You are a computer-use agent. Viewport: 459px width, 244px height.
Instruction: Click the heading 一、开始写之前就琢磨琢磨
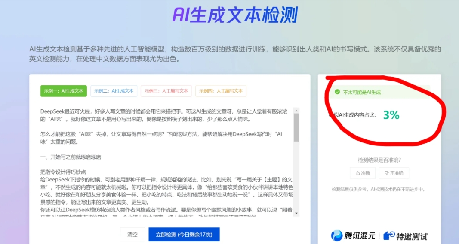(x=71, y=157)
